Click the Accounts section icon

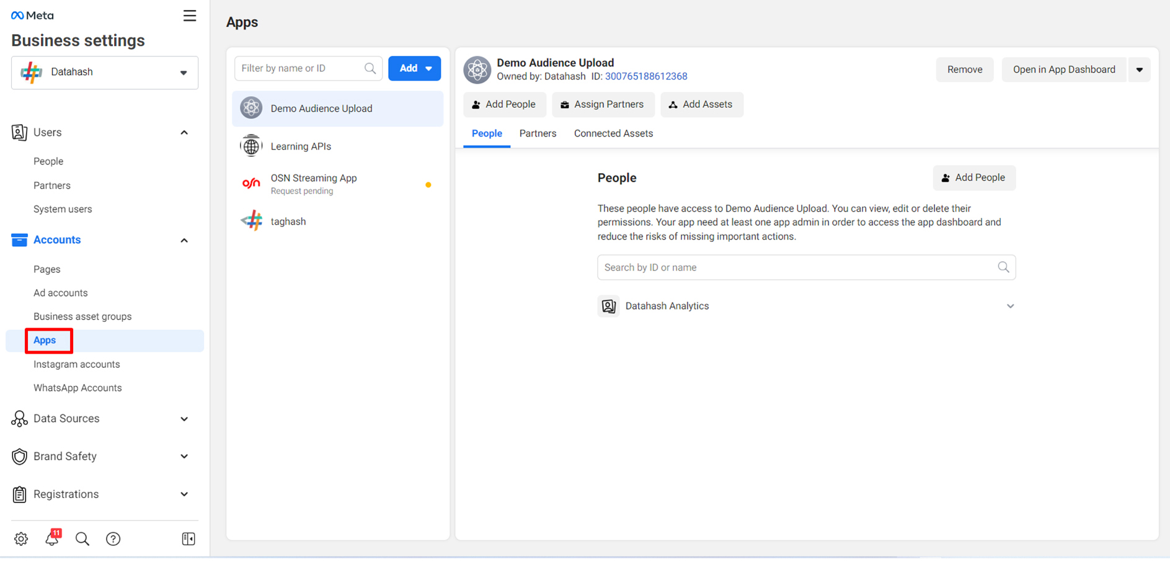pos(19,240)
